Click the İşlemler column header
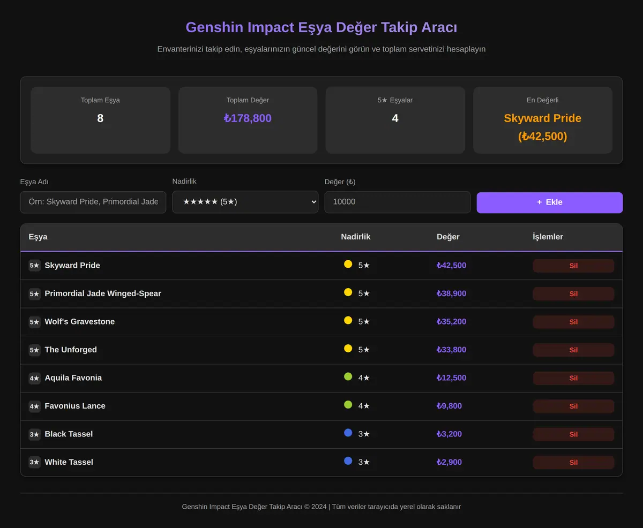The height and width of the screenshot is (528, 643). pyautogui.click(x=548, y=237)
